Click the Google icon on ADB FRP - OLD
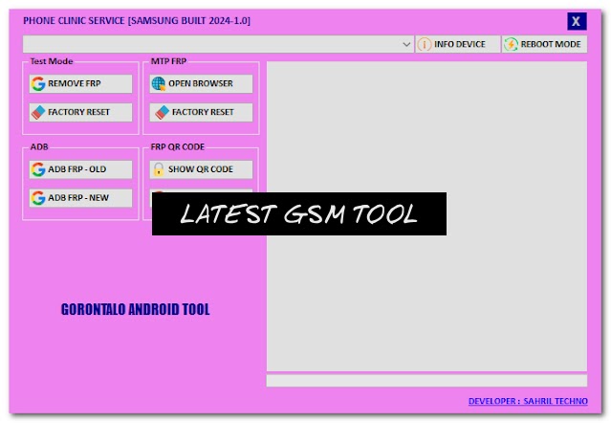This screenshot has width=611, height=423. (38, 169)
